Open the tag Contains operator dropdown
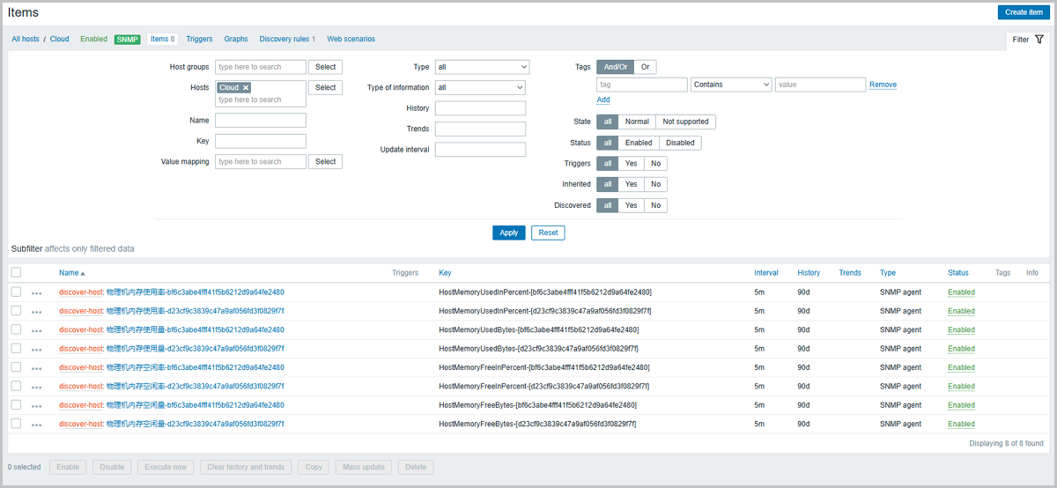This screenshot has height=488, width=1057. coord(731,85)
